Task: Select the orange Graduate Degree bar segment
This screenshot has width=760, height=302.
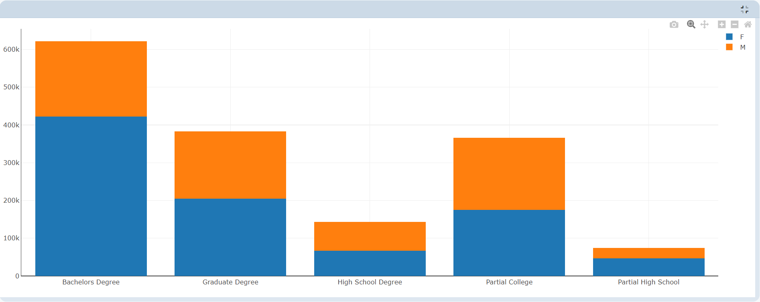Action: (x=230, y=165)
